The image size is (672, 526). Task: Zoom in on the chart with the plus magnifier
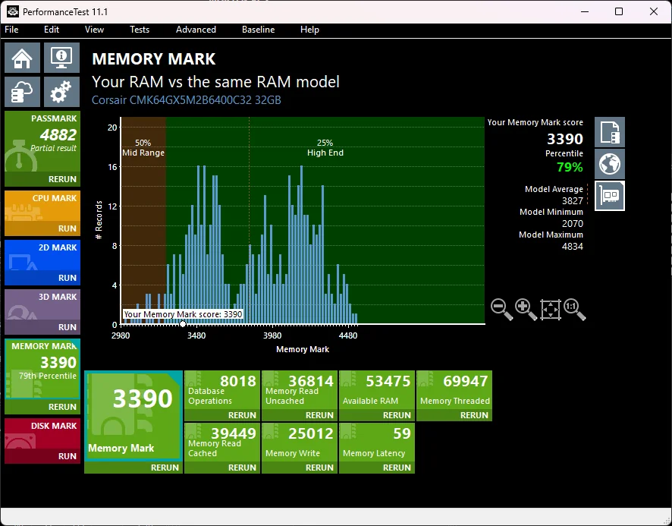pos(526,310)
